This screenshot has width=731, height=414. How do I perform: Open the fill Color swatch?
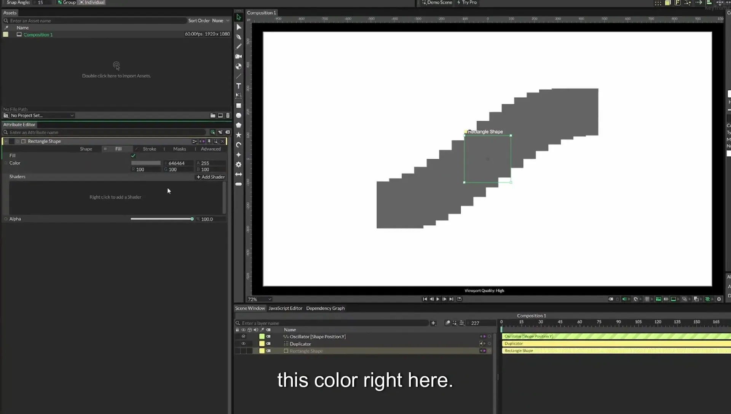146,163
